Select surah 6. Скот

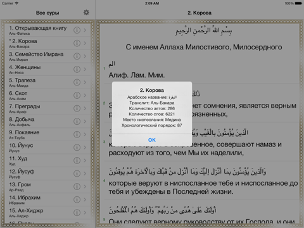(x=47, y=96)
